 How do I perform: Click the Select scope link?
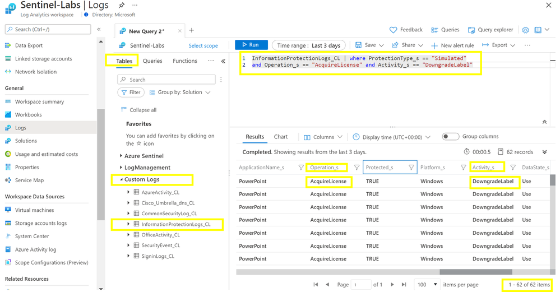[203, 46]
